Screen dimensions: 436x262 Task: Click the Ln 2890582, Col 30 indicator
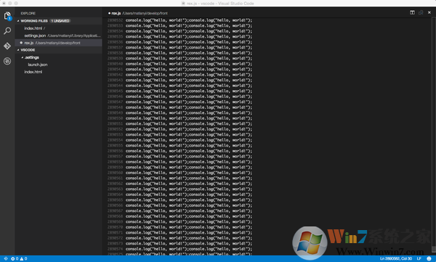396,258
